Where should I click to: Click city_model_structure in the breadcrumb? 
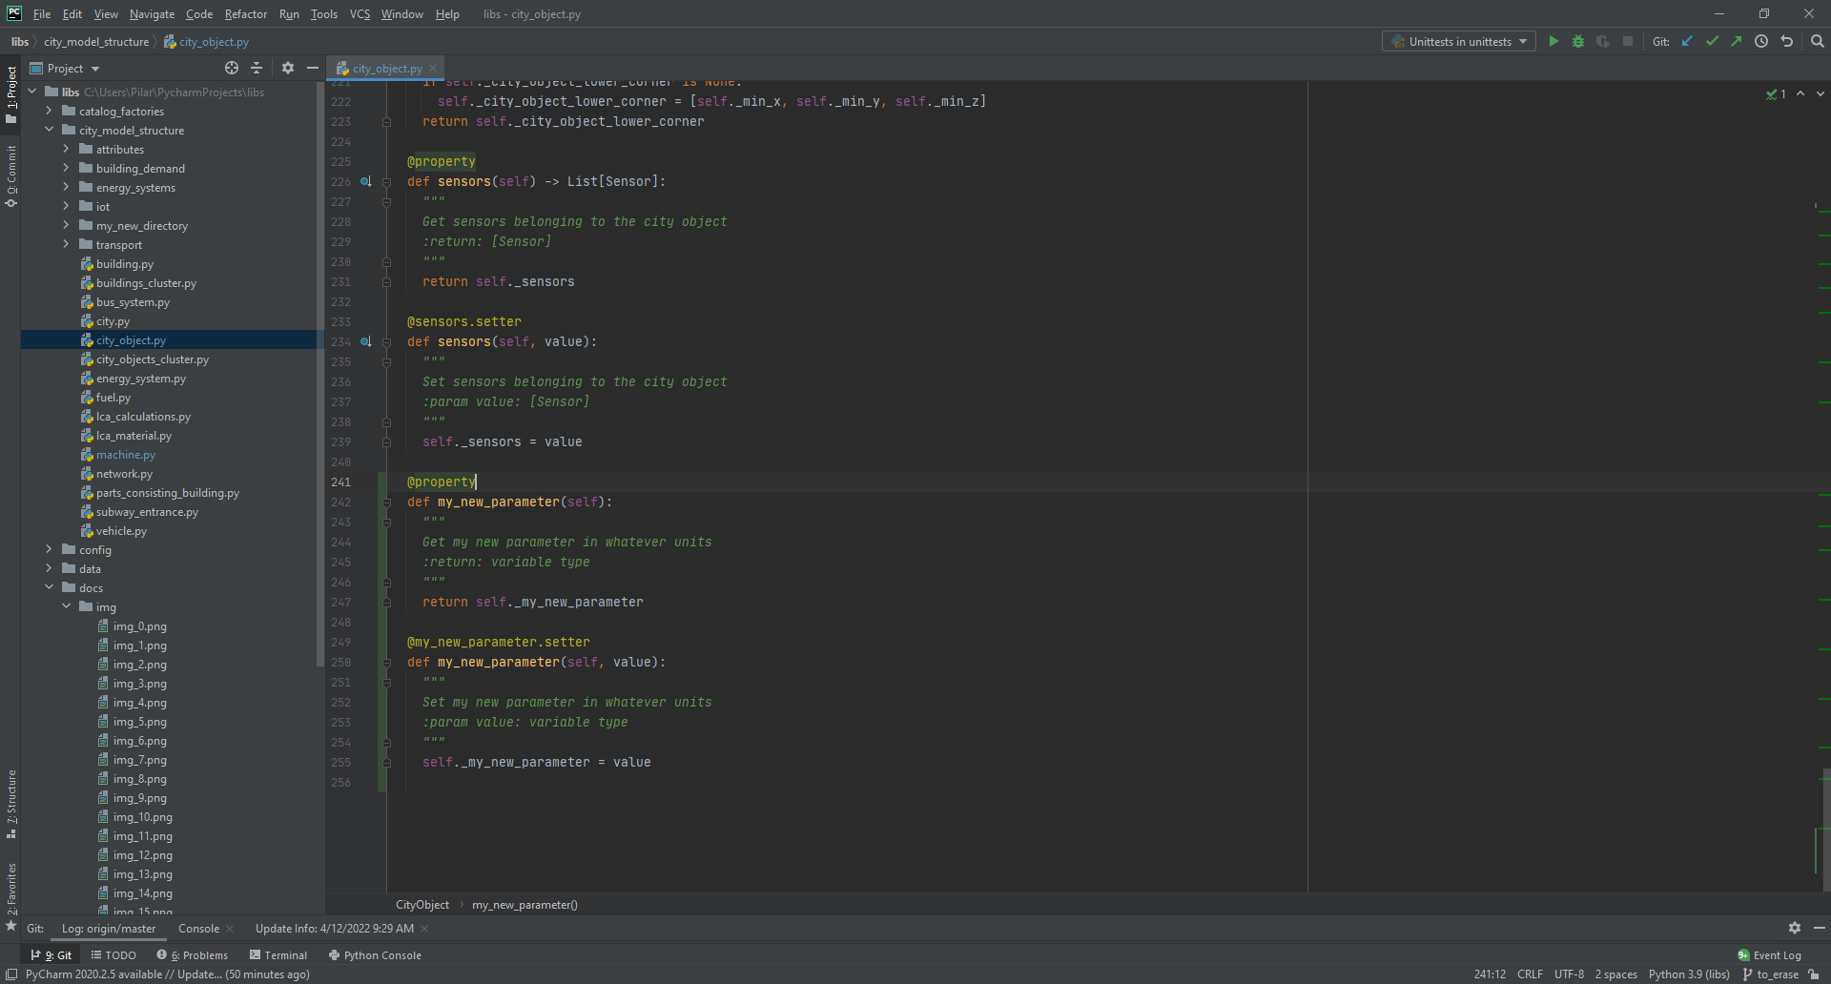point(96,41)
